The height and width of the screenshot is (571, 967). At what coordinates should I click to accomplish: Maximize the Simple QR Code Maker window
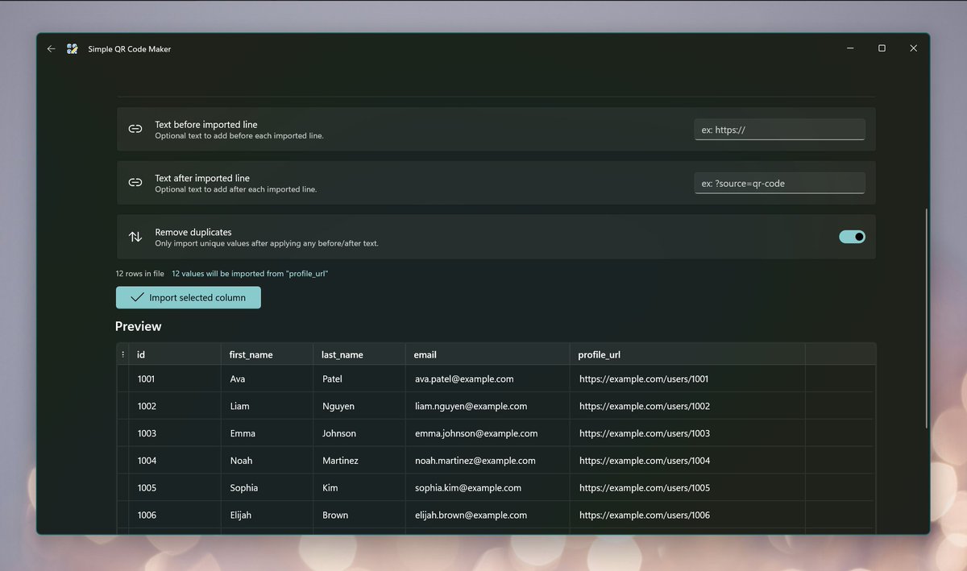click(882, 48)
